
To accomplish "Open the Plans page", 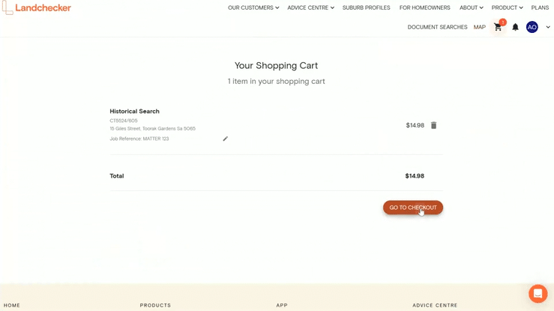I will [x=540, y=7].
